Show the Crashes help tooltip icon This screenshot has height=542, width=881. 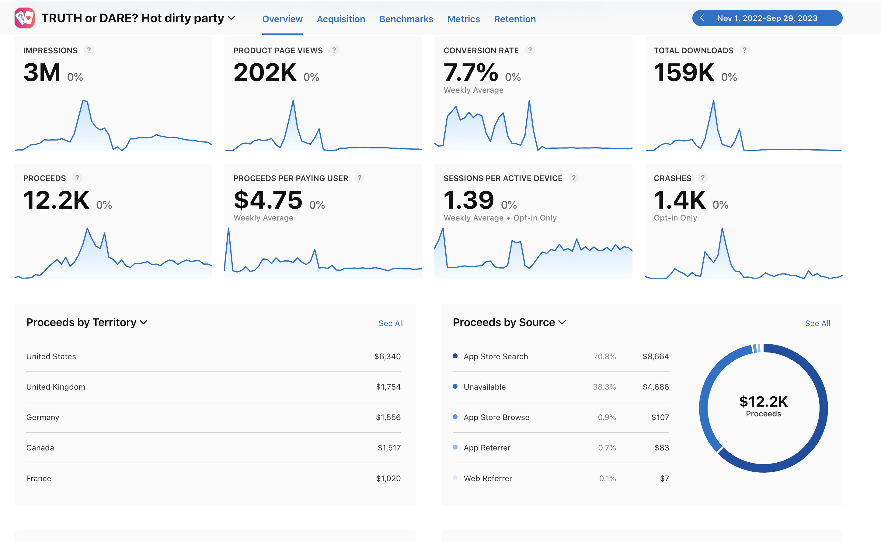pyautogui.click(x=703, y=178)
